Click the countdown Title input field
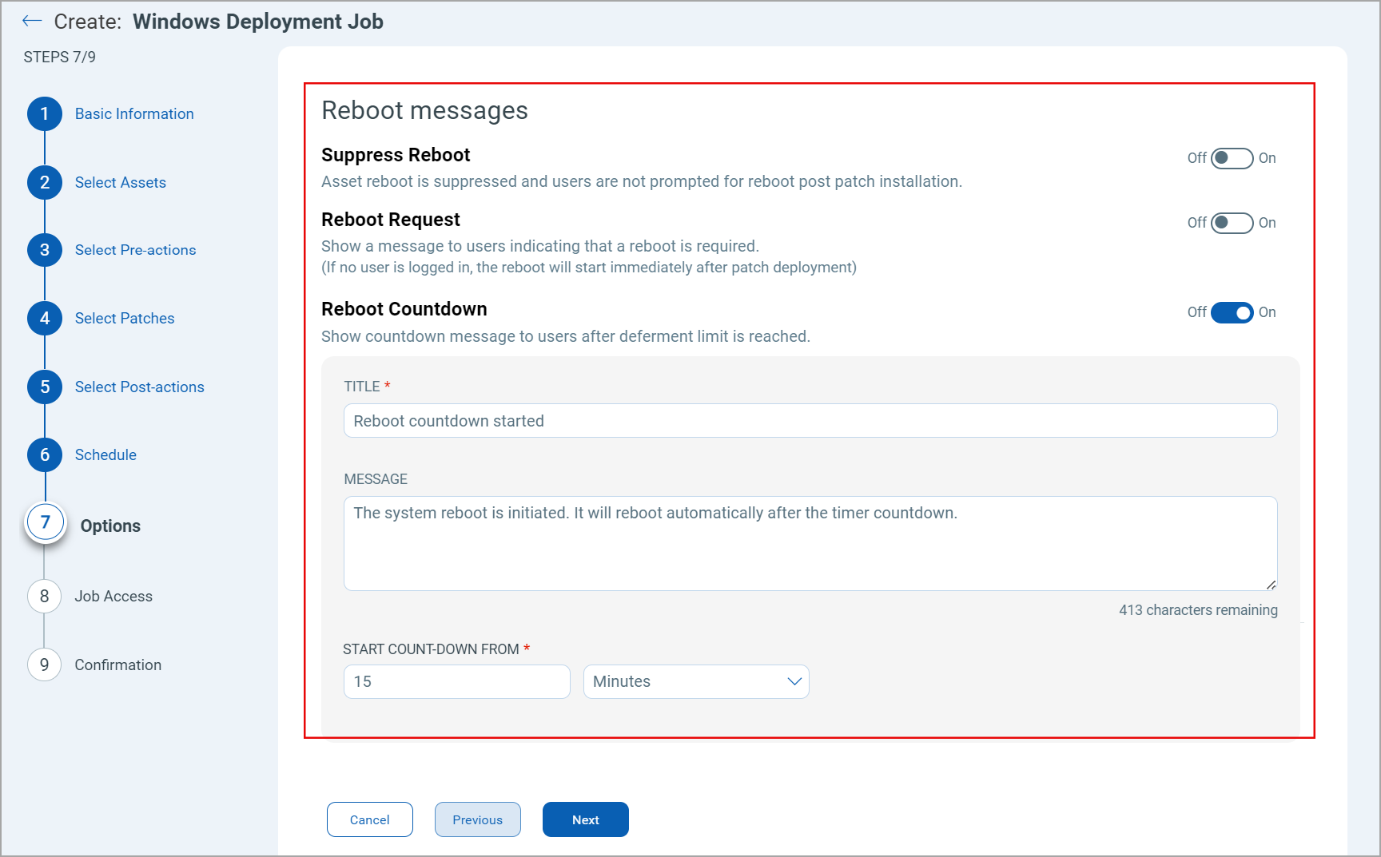 coord(810,421)
